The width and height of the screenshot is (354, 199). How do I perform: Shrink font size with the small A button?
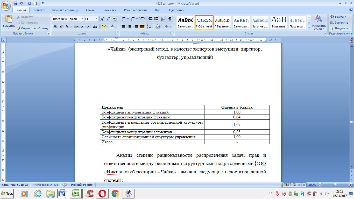pyautogui.click(x=108, y=19)
